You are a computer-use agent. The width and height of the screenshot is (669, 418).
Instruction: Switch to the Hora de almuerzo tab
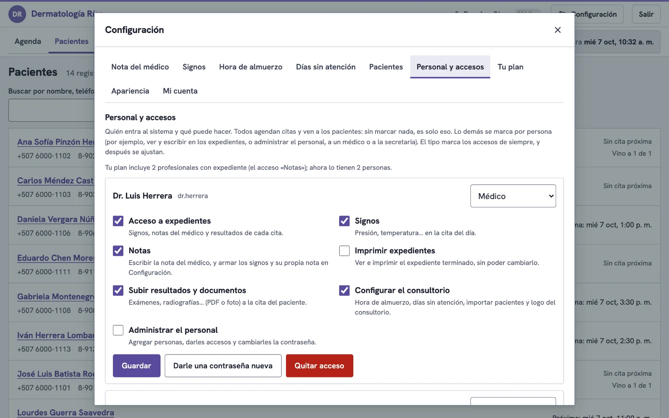click(251, 67)
